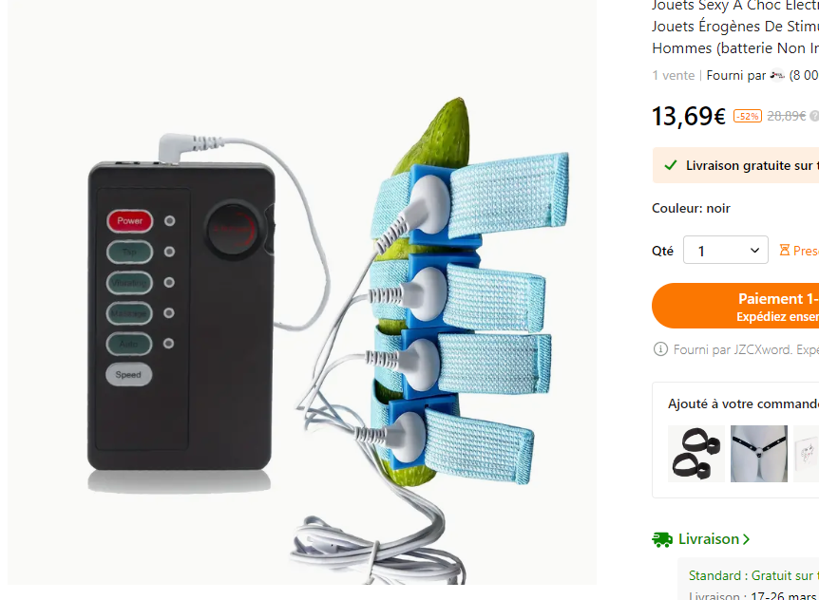Open the thong product thumbnail
This screenshot has width=819, height=600.
coord(759,454)
